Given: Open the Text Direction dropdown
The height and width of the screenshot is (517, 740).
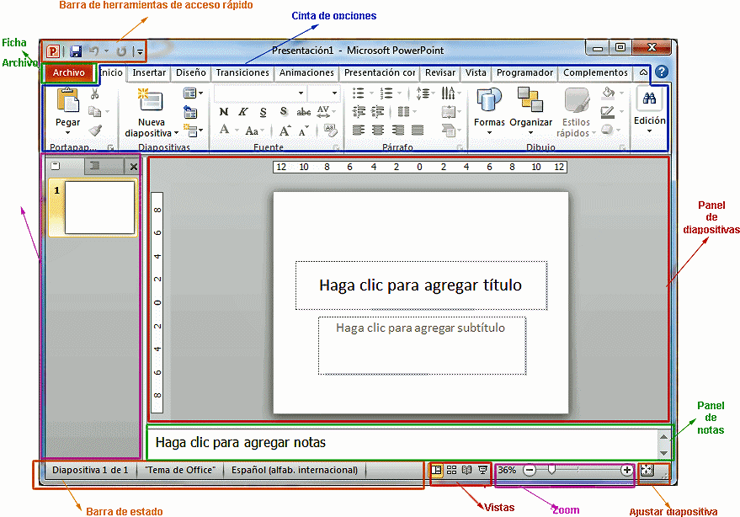Looking at the screenshot, I should click(x=451, y=93).
